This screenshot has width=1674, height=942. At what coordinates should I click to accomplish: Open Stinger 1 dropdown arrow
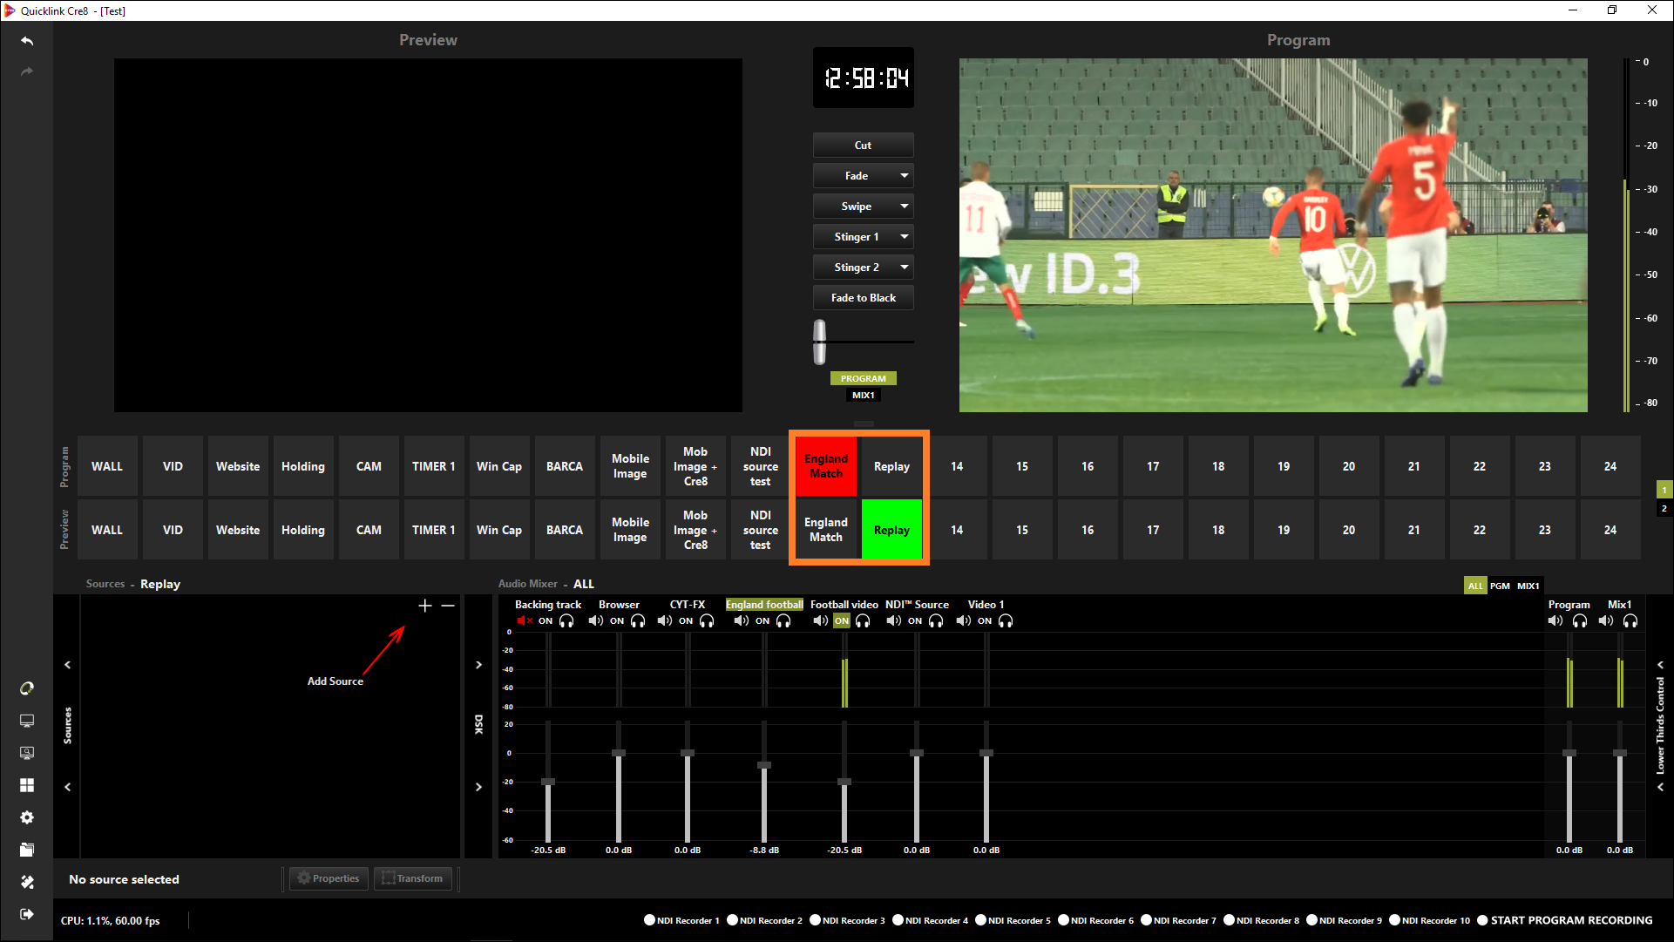[905, 237]
